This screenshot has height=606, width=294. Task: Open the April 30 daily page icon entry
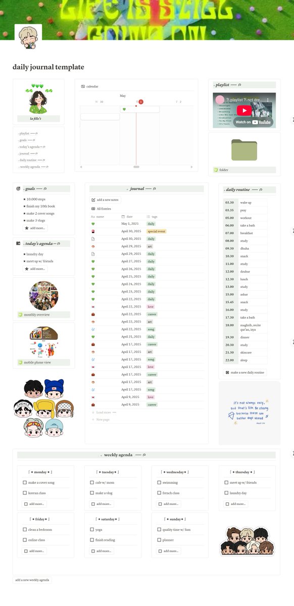93,239
